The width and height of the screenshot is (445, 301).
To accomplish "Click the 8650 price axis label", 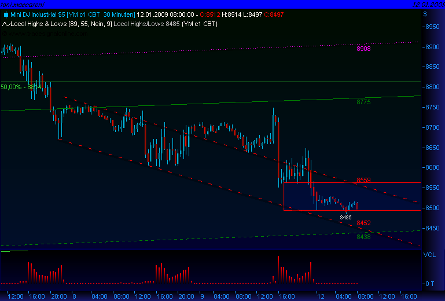I will click(x=431, y=148).
